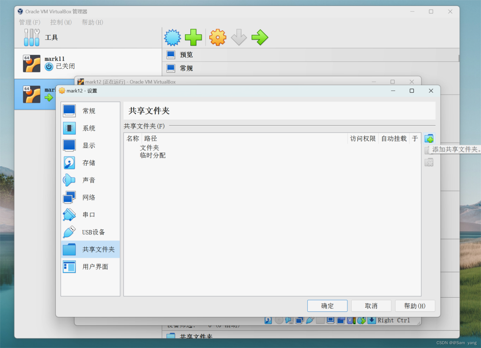Click the 帮助(H) button in settings dialog
Screen dimensions: 481x348
click(415, 306)
